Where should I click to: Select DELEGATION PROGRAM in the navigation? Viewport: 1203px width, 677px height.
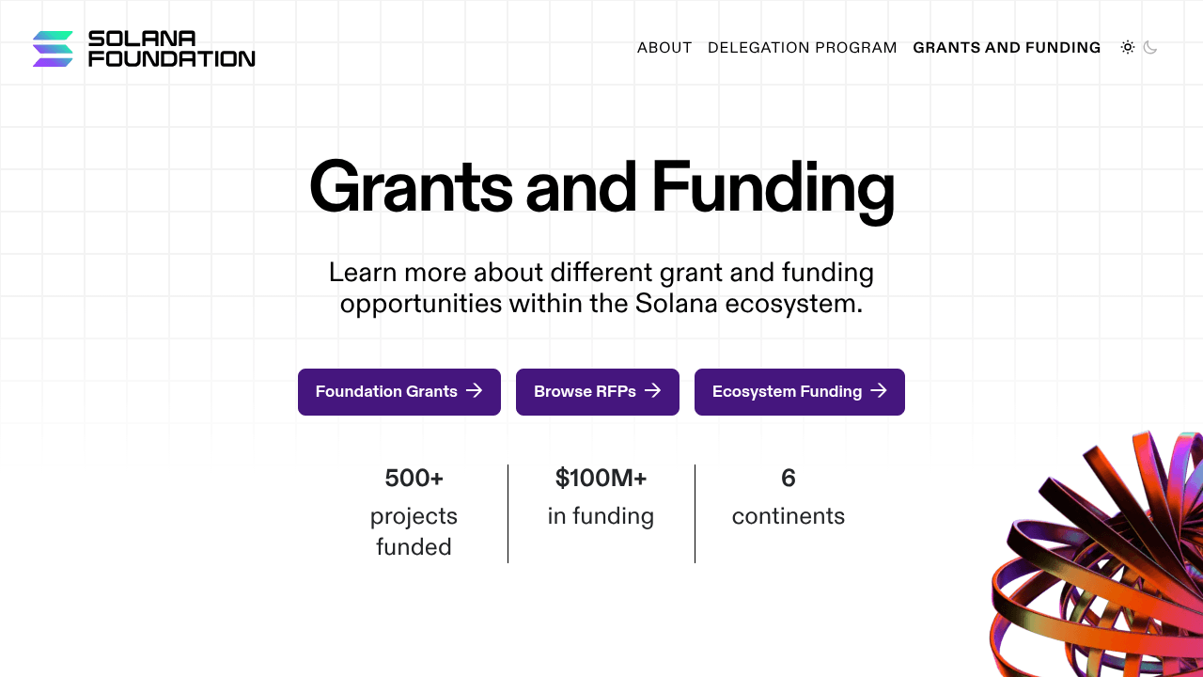(x=802, y=47)
